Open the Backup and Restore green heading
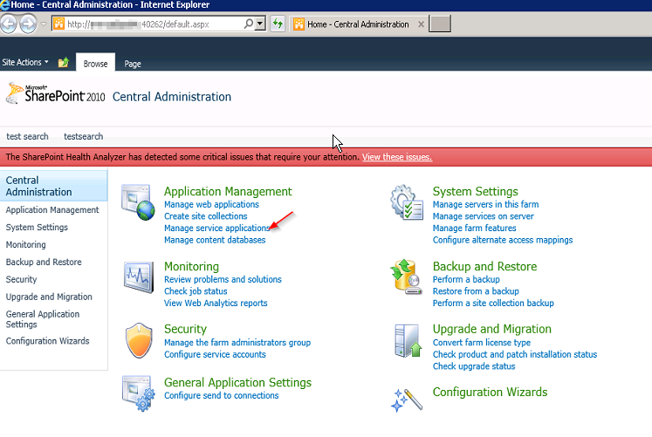 [484, 266]
